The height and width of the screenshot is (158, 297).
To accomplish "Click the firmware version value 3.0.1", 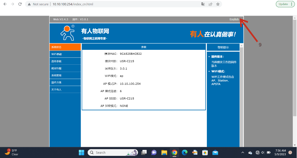I will pyautogui.click(x=123, y=69).
